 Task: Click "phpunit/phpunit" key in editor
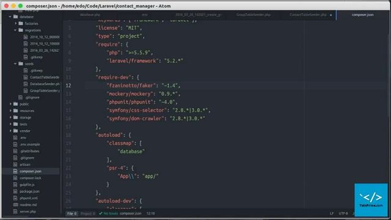(130, 102)
